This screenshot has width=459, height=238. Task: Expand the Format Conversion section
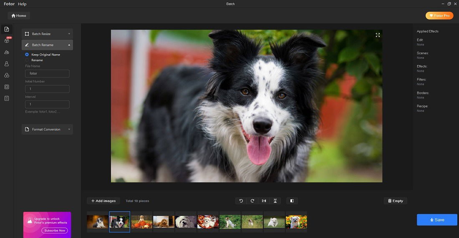coord(47,129)
